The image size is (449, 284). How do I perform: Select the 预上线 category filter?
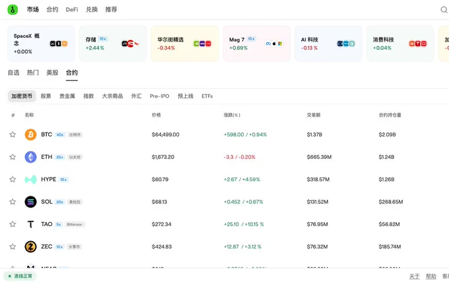click(186, 96)
